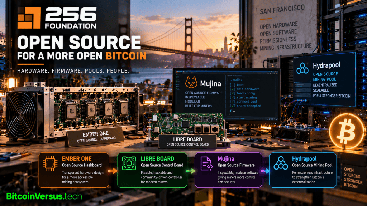Click 'DECENTRALIZED' on the Hydrapool monitor

[325, 85]
